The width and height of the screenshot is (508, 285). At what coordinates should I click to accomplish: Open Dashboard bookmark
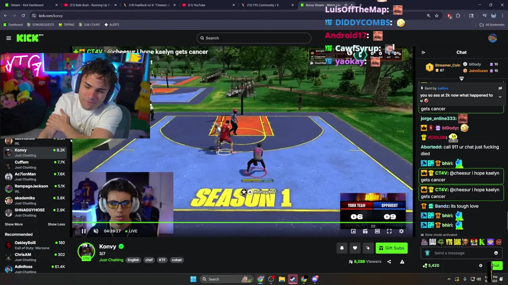tap(13, 25)
